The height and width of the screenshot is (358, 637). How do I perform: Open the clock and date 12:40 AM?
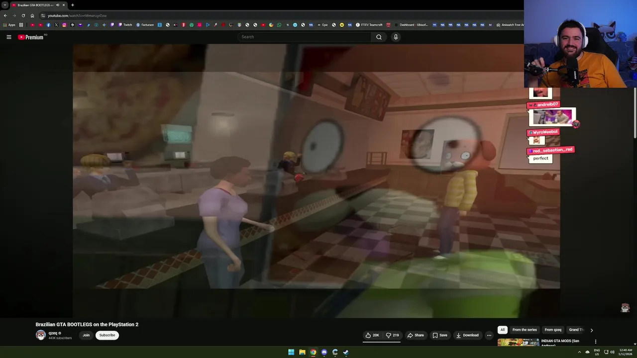coord(626,352)
